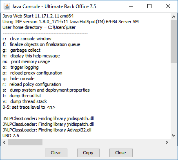This screenshot has width=178, height=160.
Task: Click the Java coffee cup icon in title bar
Action: tap(7, 6)
